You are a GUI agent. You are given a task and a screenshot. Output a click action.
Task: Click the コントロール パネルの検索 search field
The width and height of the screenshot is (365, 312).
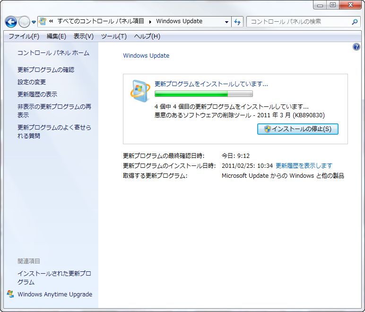[x=299, y=22]
